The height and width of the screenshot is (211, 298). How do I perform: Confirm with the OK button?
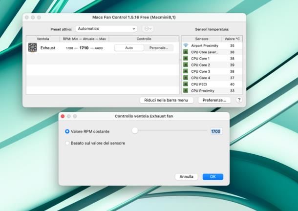point(213,177)
